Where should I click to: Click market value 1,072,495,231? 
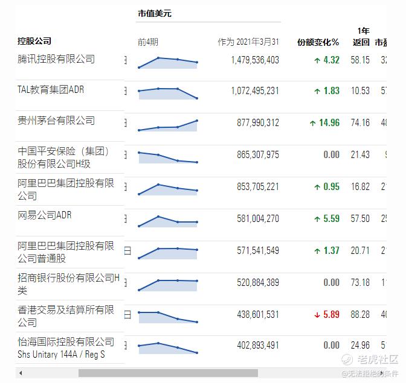[255, 90]
